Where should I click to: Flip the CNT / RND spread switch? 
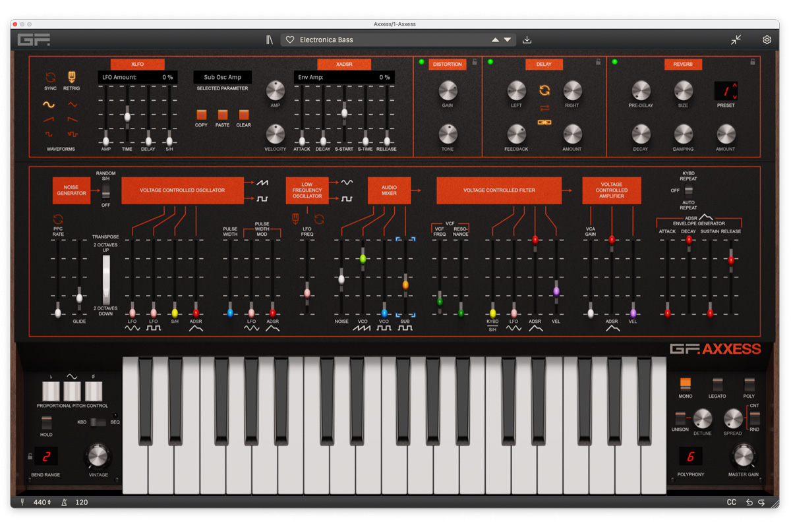[755, 418]
